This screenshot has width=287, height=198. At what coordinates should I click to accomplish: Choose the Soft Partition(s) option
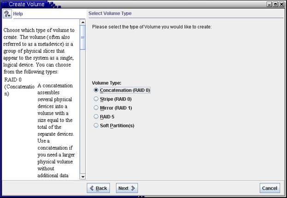click(x=96, y=125)
